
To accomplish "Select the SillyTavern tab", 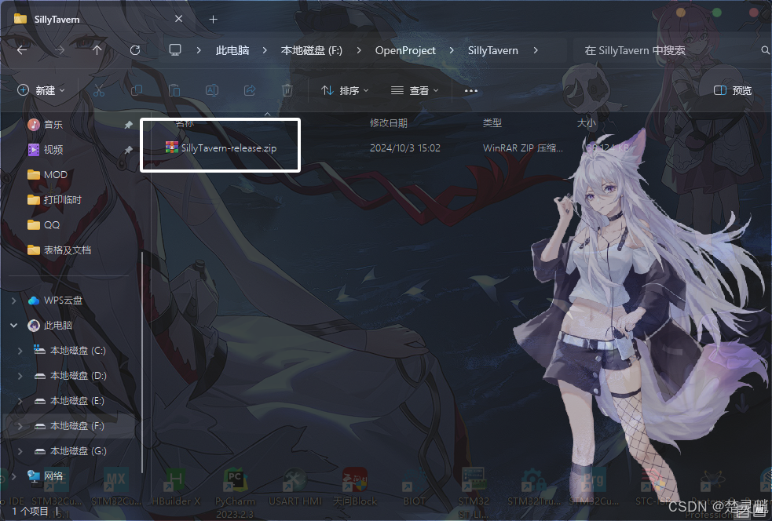I will click(98, 19).
